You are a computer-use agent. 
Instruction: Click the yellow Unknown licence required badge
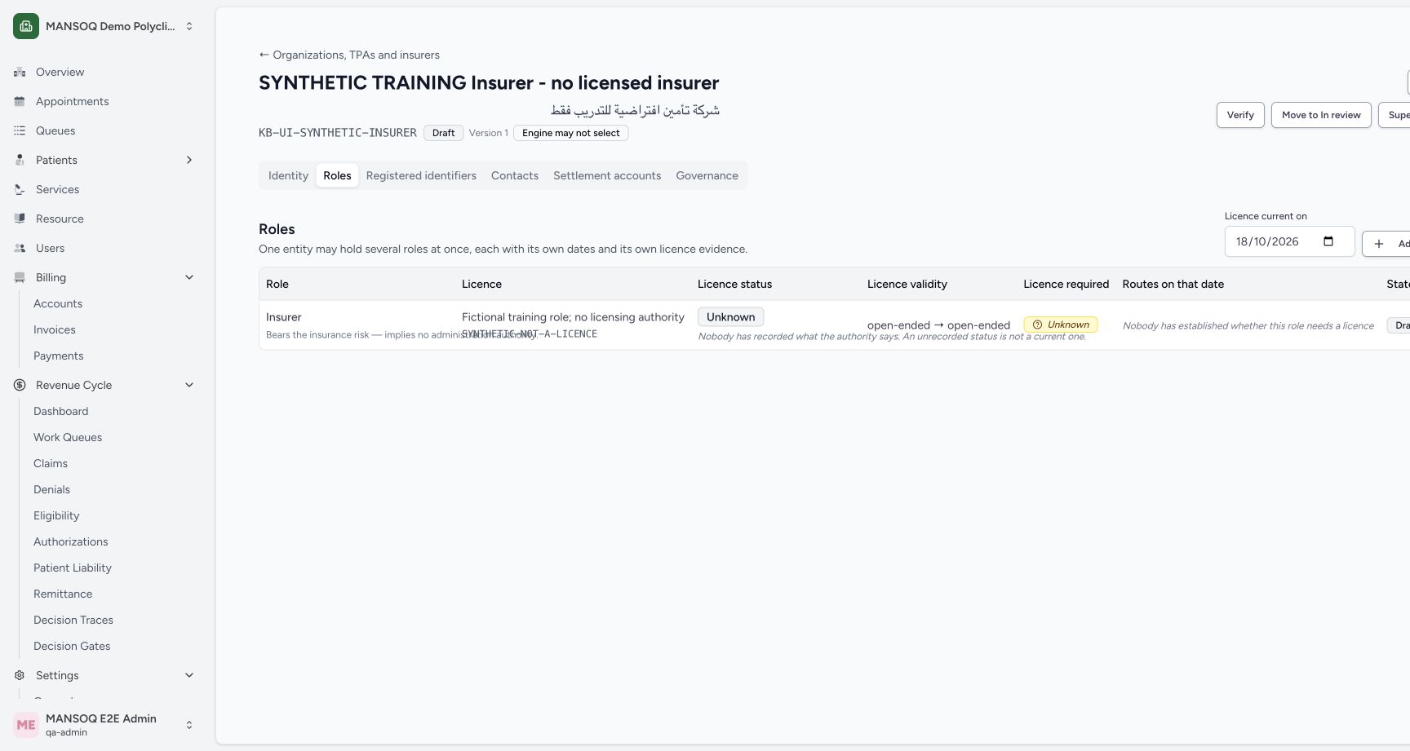tap(1061, 325)
